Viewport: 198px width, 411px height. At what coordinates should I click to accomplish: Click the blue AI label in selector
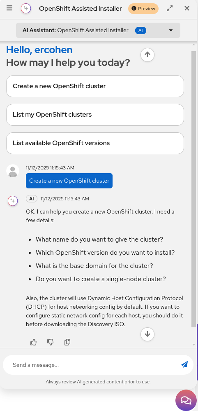click(x=140, y=31)
